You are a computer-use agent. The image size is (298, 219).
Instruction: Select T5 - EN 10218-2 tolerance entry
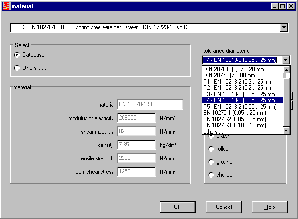(240, 107)
